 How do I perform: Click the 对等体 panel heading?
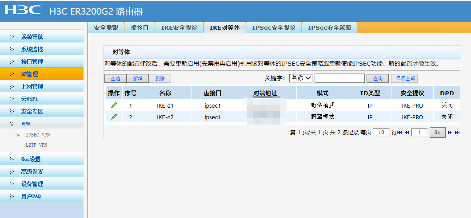(121, 52)
